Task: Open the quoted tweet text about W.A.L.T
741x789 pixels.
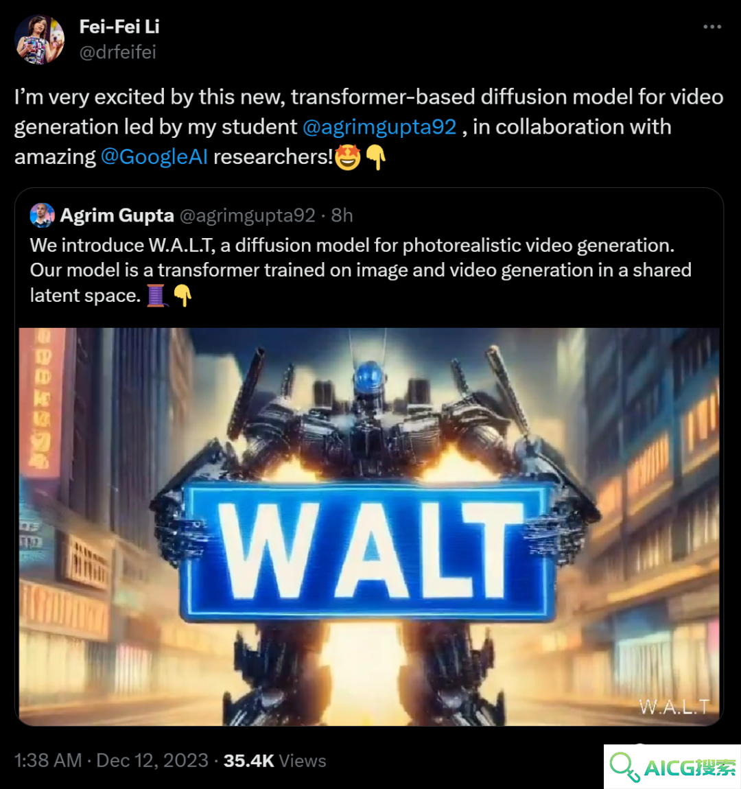Action: coord(361,270)
